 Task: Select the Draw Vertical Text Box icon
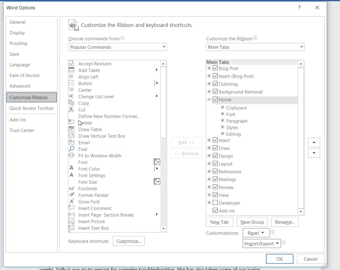point(71,136)
